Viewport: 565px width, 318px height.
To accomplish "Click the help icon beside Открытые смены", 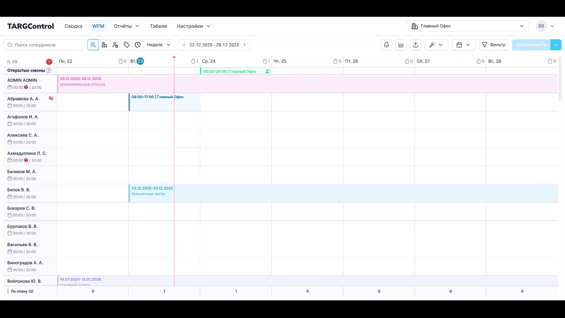I will point(49,71).
